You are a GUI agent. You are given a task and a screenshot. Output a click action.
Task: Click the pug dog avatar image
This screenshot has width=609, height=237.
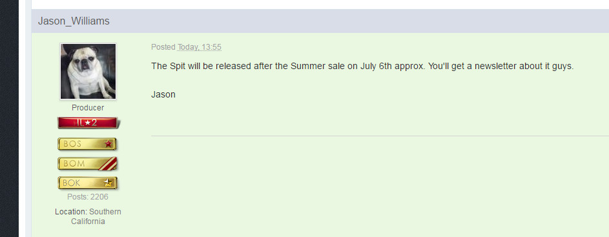88,71
